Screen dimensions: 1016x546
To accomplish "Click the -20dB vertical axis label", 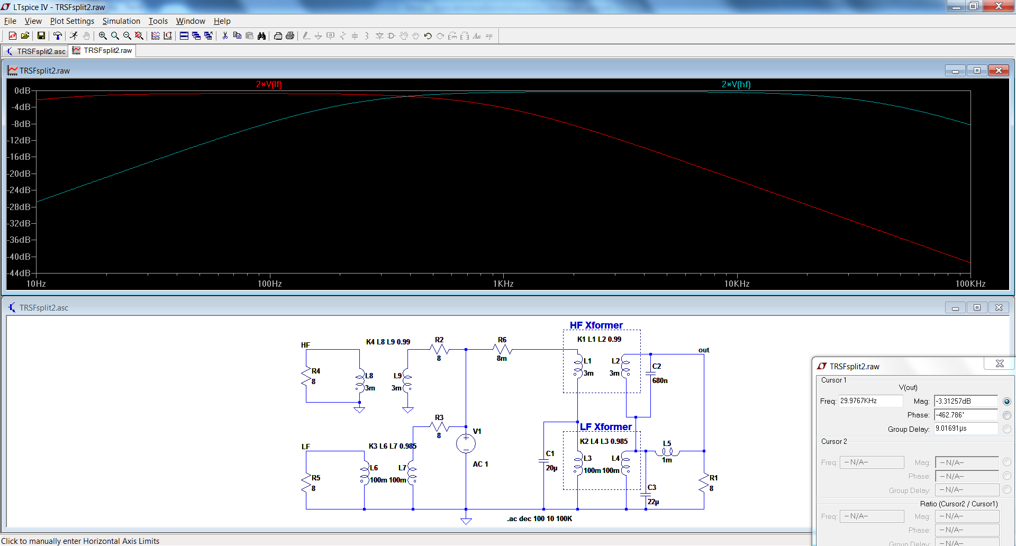I will tap(20, 174).
